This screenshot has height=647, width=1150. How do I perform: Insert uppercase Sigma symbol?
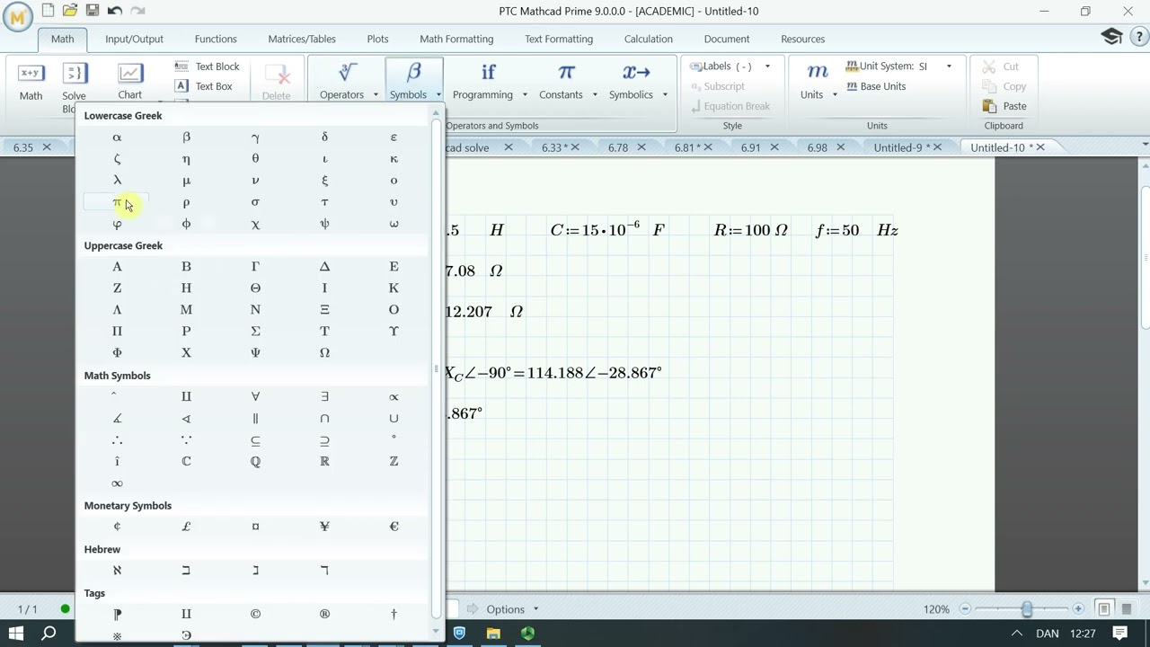click(255, 332)
